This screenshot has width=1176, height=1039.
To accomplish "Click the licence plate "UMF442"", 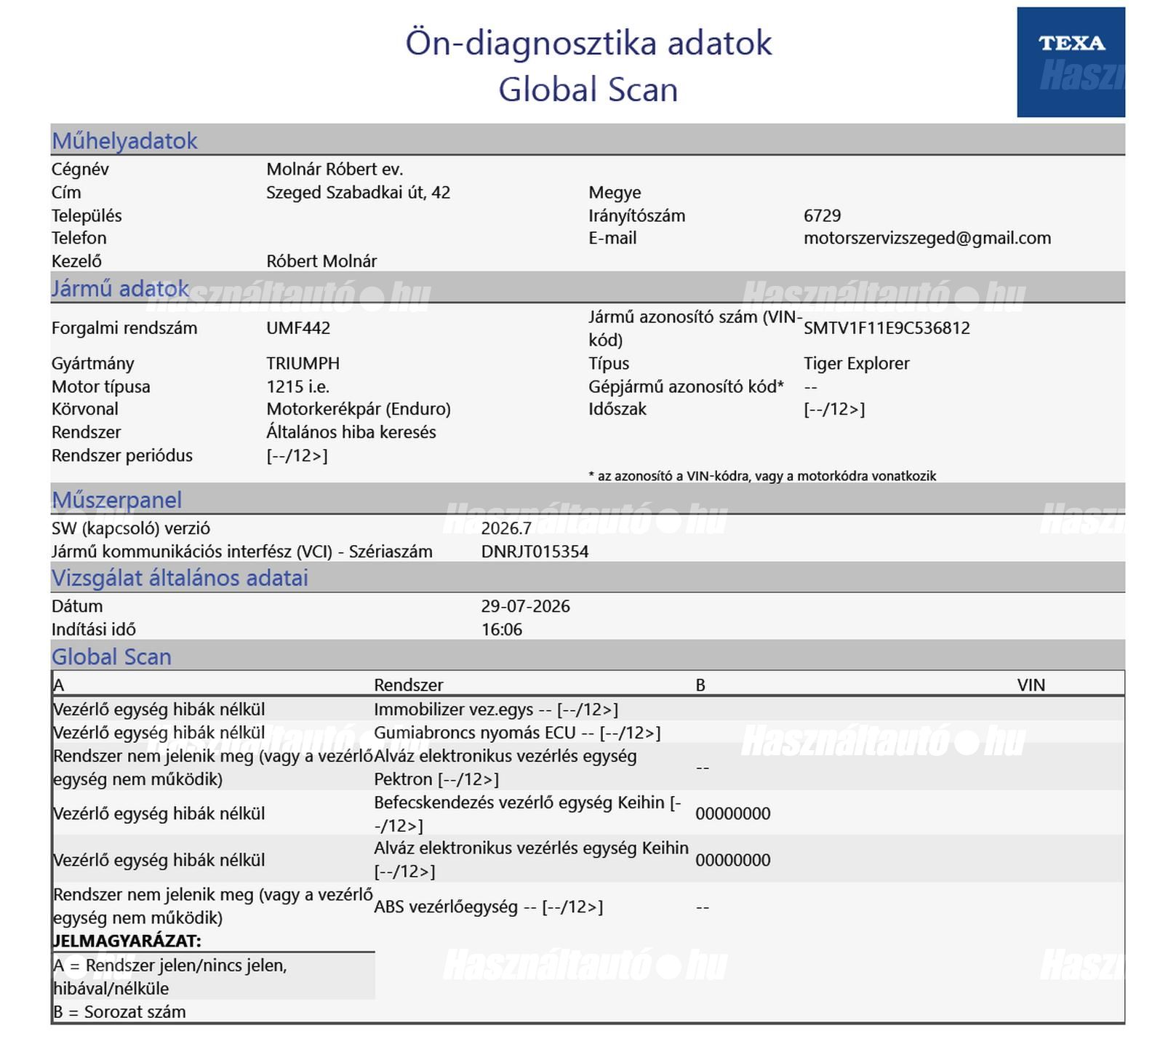I will (x=298, y=328).
